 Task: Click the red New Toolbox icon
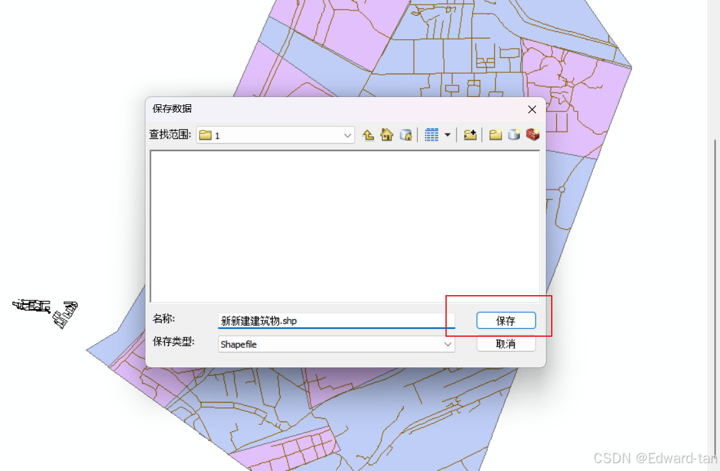533,134
